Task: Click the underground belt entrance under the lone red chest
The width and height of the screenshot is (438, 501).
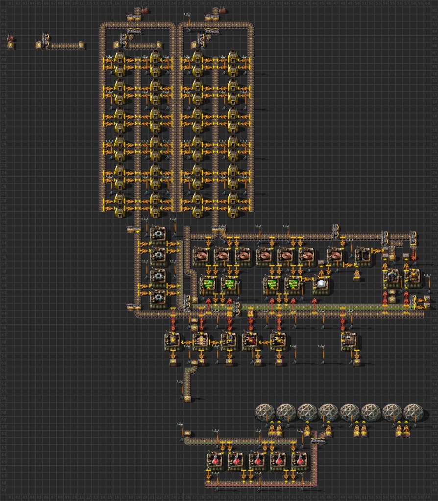Action: tap(11, 46)
